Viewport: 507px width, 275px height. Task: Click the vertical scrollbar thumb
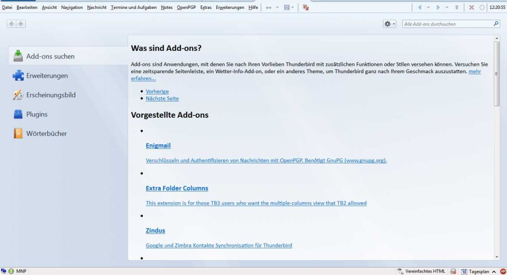pyautogui.click(x=497, y=74)
